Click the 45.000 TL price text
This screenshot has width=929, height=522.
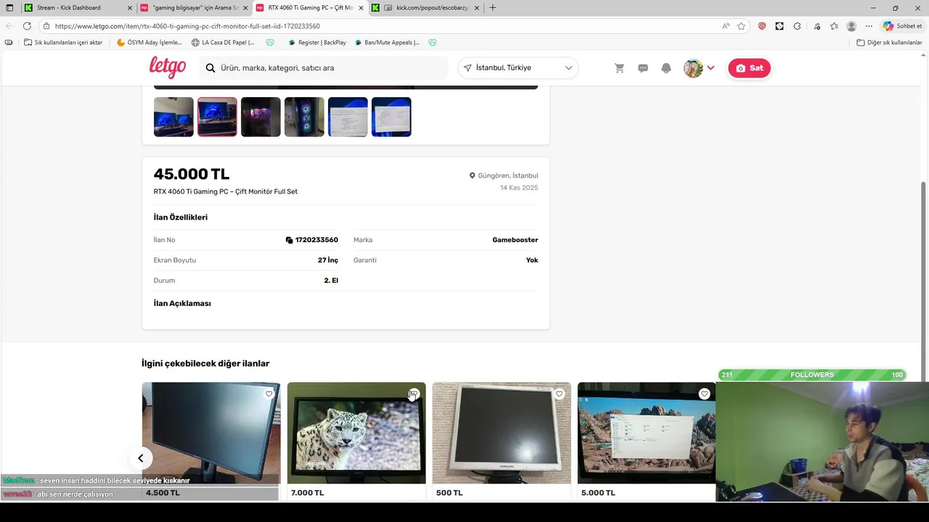pyautogui.click(x=192, y=174)
